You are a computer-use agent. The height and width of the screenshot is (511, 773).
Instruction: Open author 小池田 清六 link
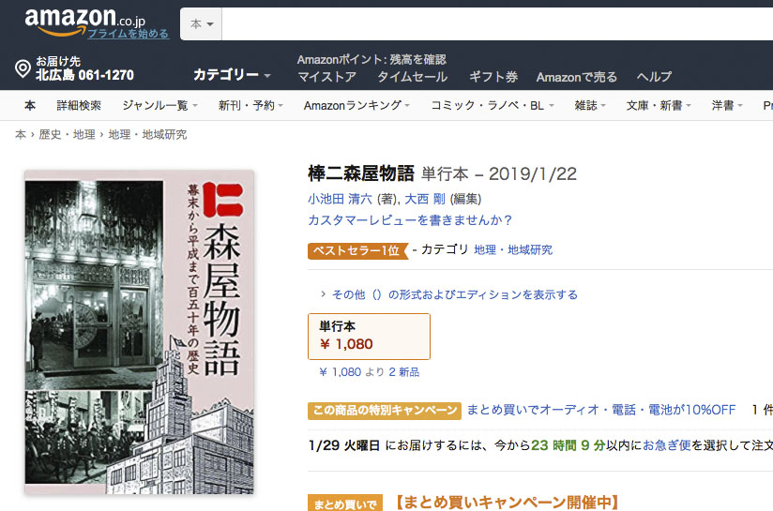pos(340,199)
